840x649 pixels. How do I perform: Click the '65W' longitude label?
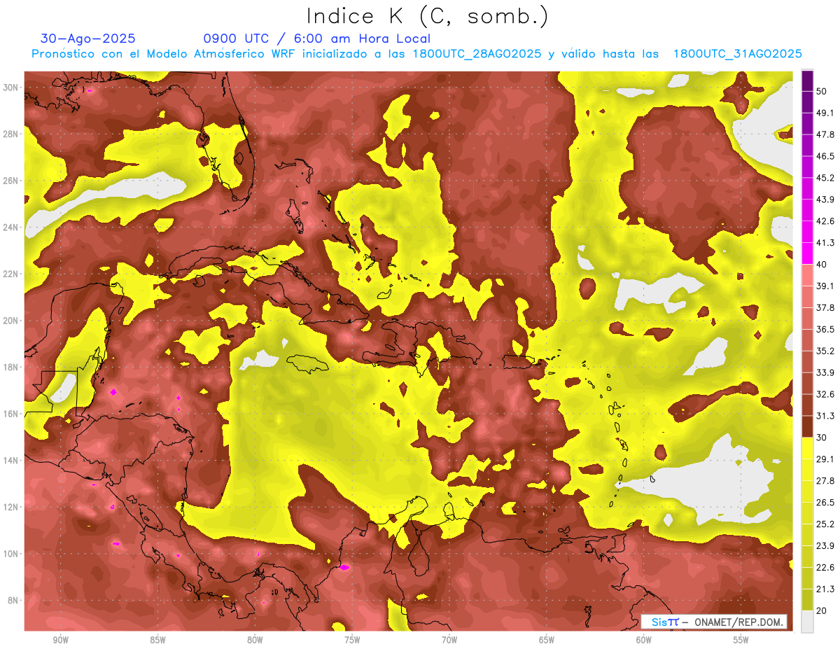point(547,640)
